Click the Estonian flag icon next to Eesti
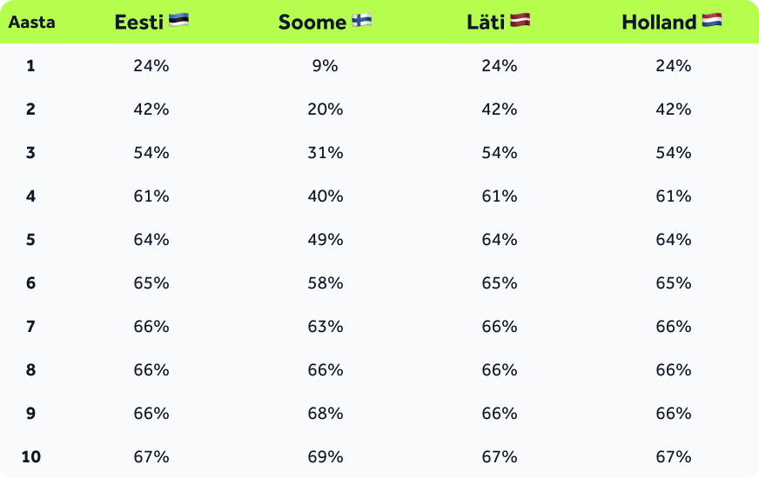 [178, 21]
